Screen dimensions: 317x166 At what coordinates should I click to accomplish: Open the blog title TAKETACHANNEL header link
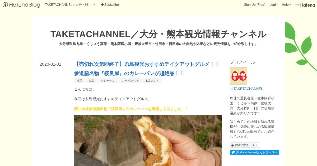pyautogui.click(x=158, y=34)
